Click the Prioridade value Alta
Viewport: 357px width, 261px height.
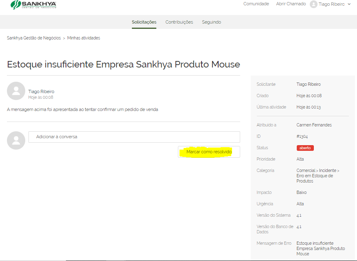(300, 159)
